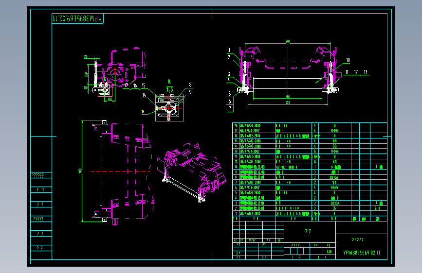Click the 1:10 scale value in title block
This screenshot has height=273, width=422.
[329, 252]
